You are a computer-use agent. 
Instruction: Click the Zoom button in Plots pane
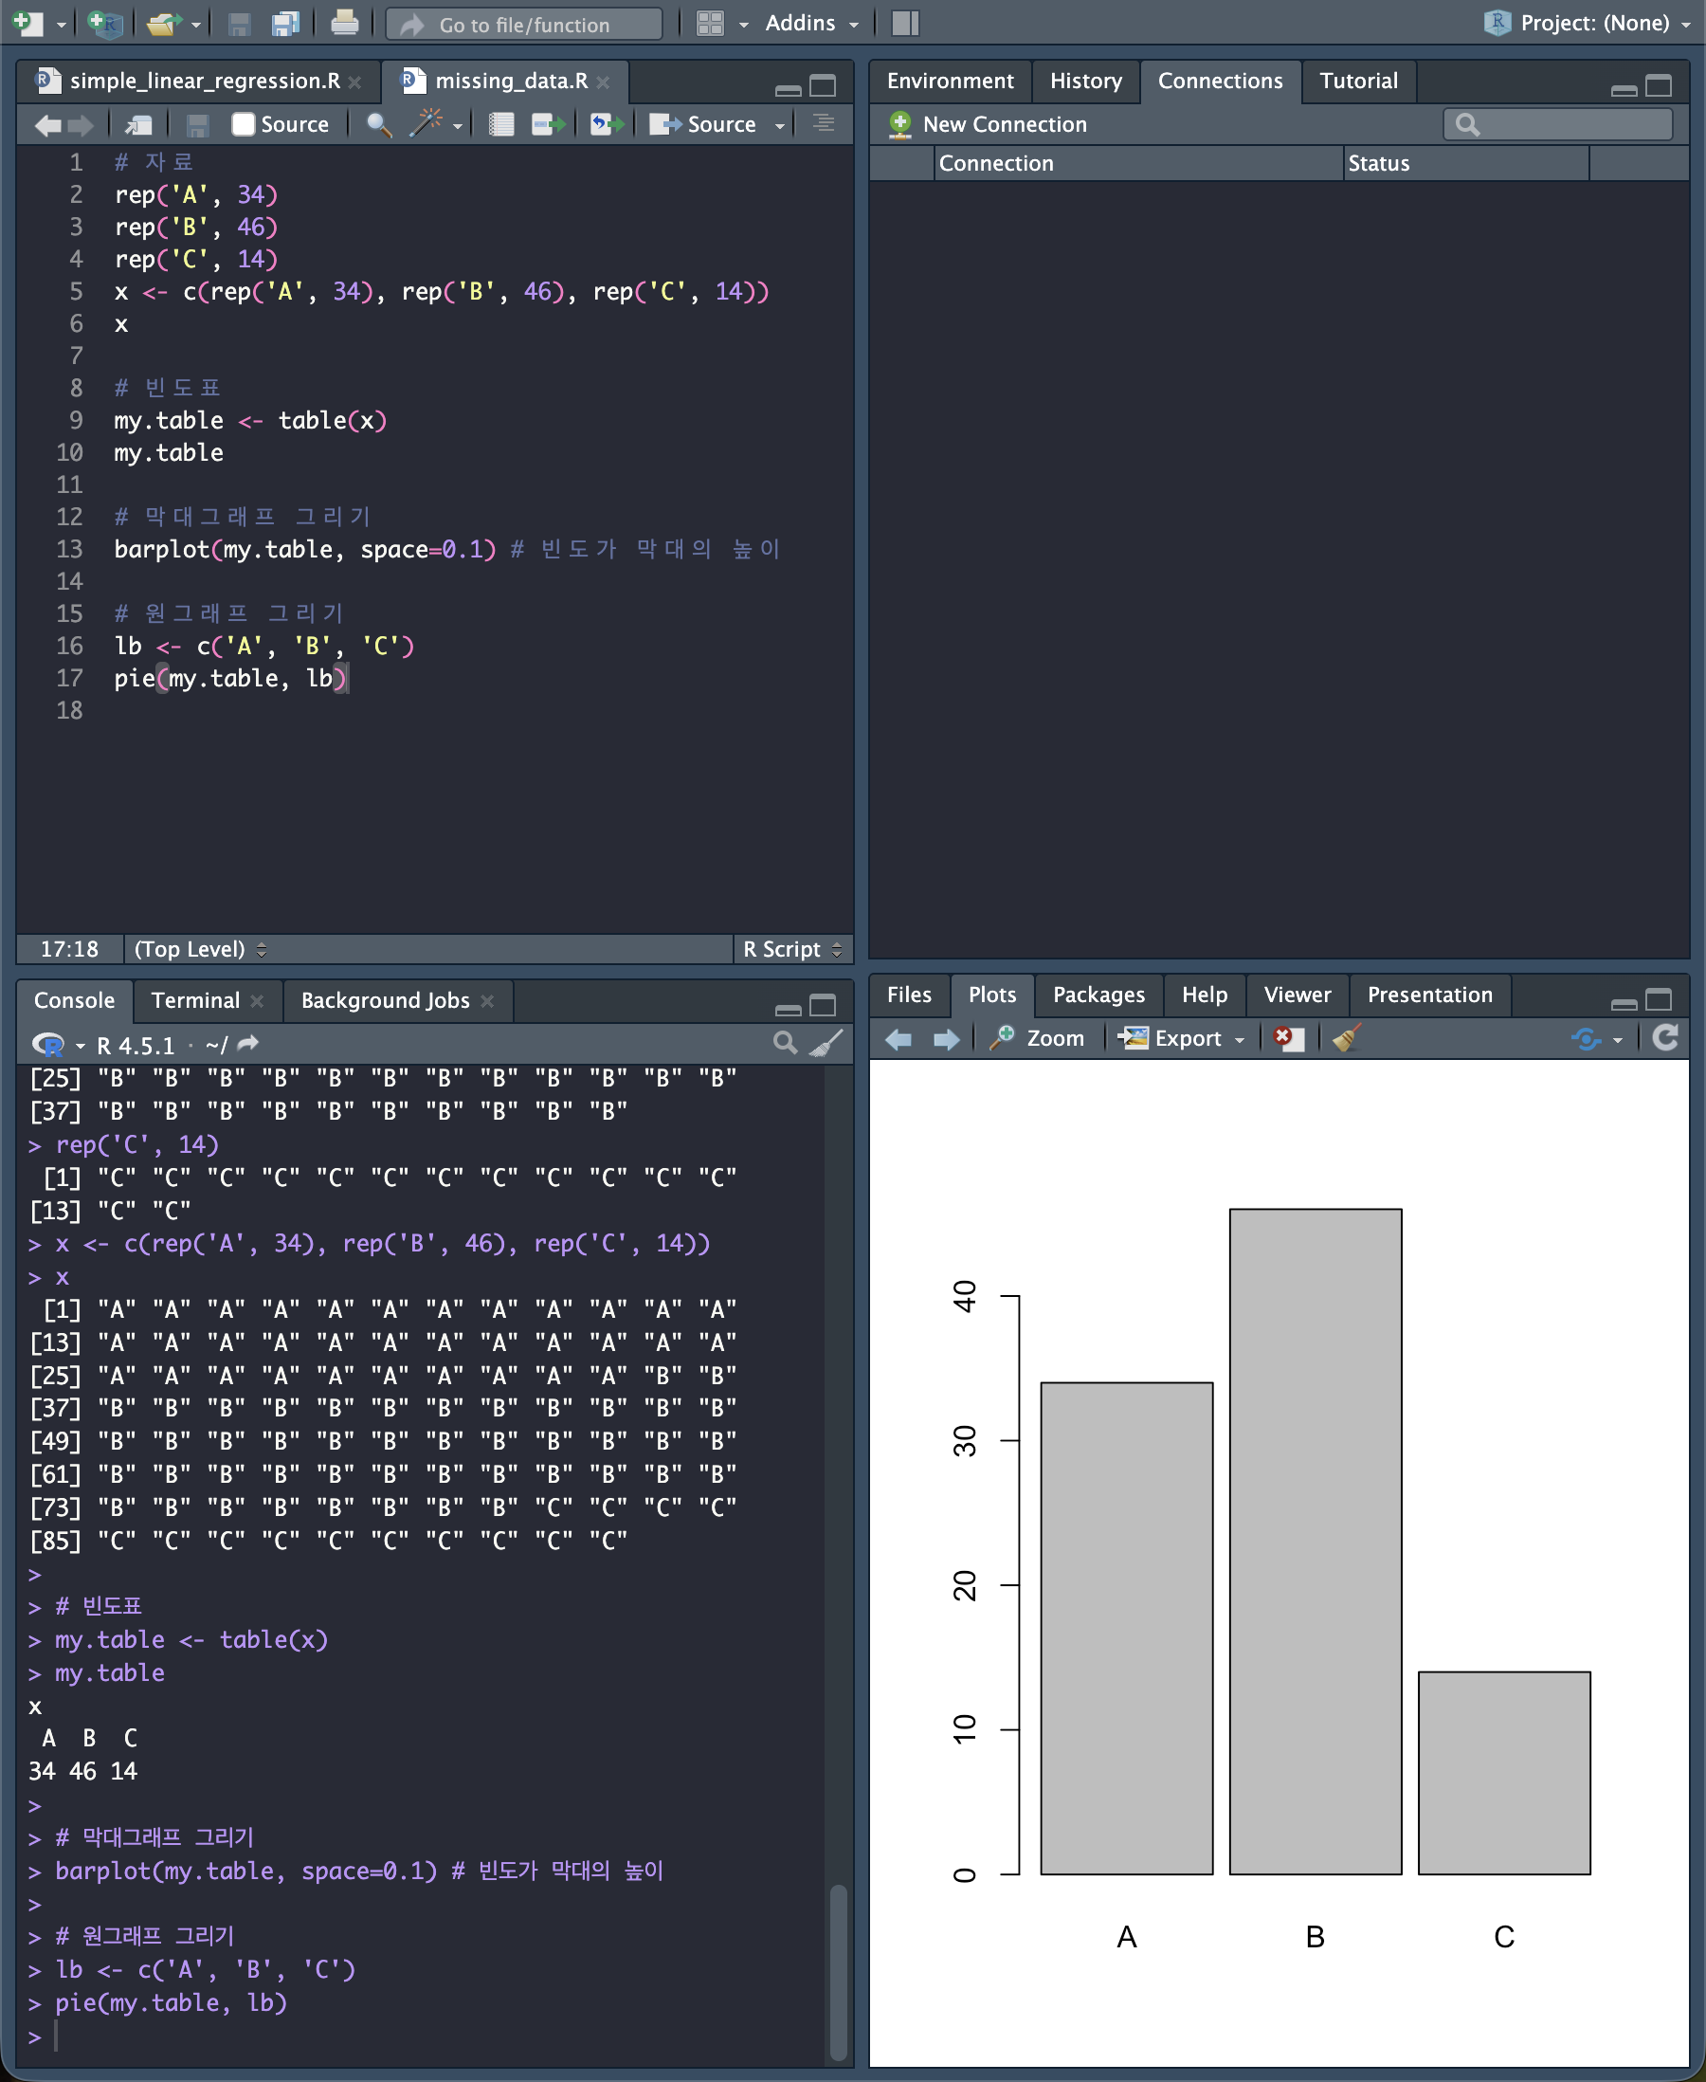click(x=1039, y=1038)
